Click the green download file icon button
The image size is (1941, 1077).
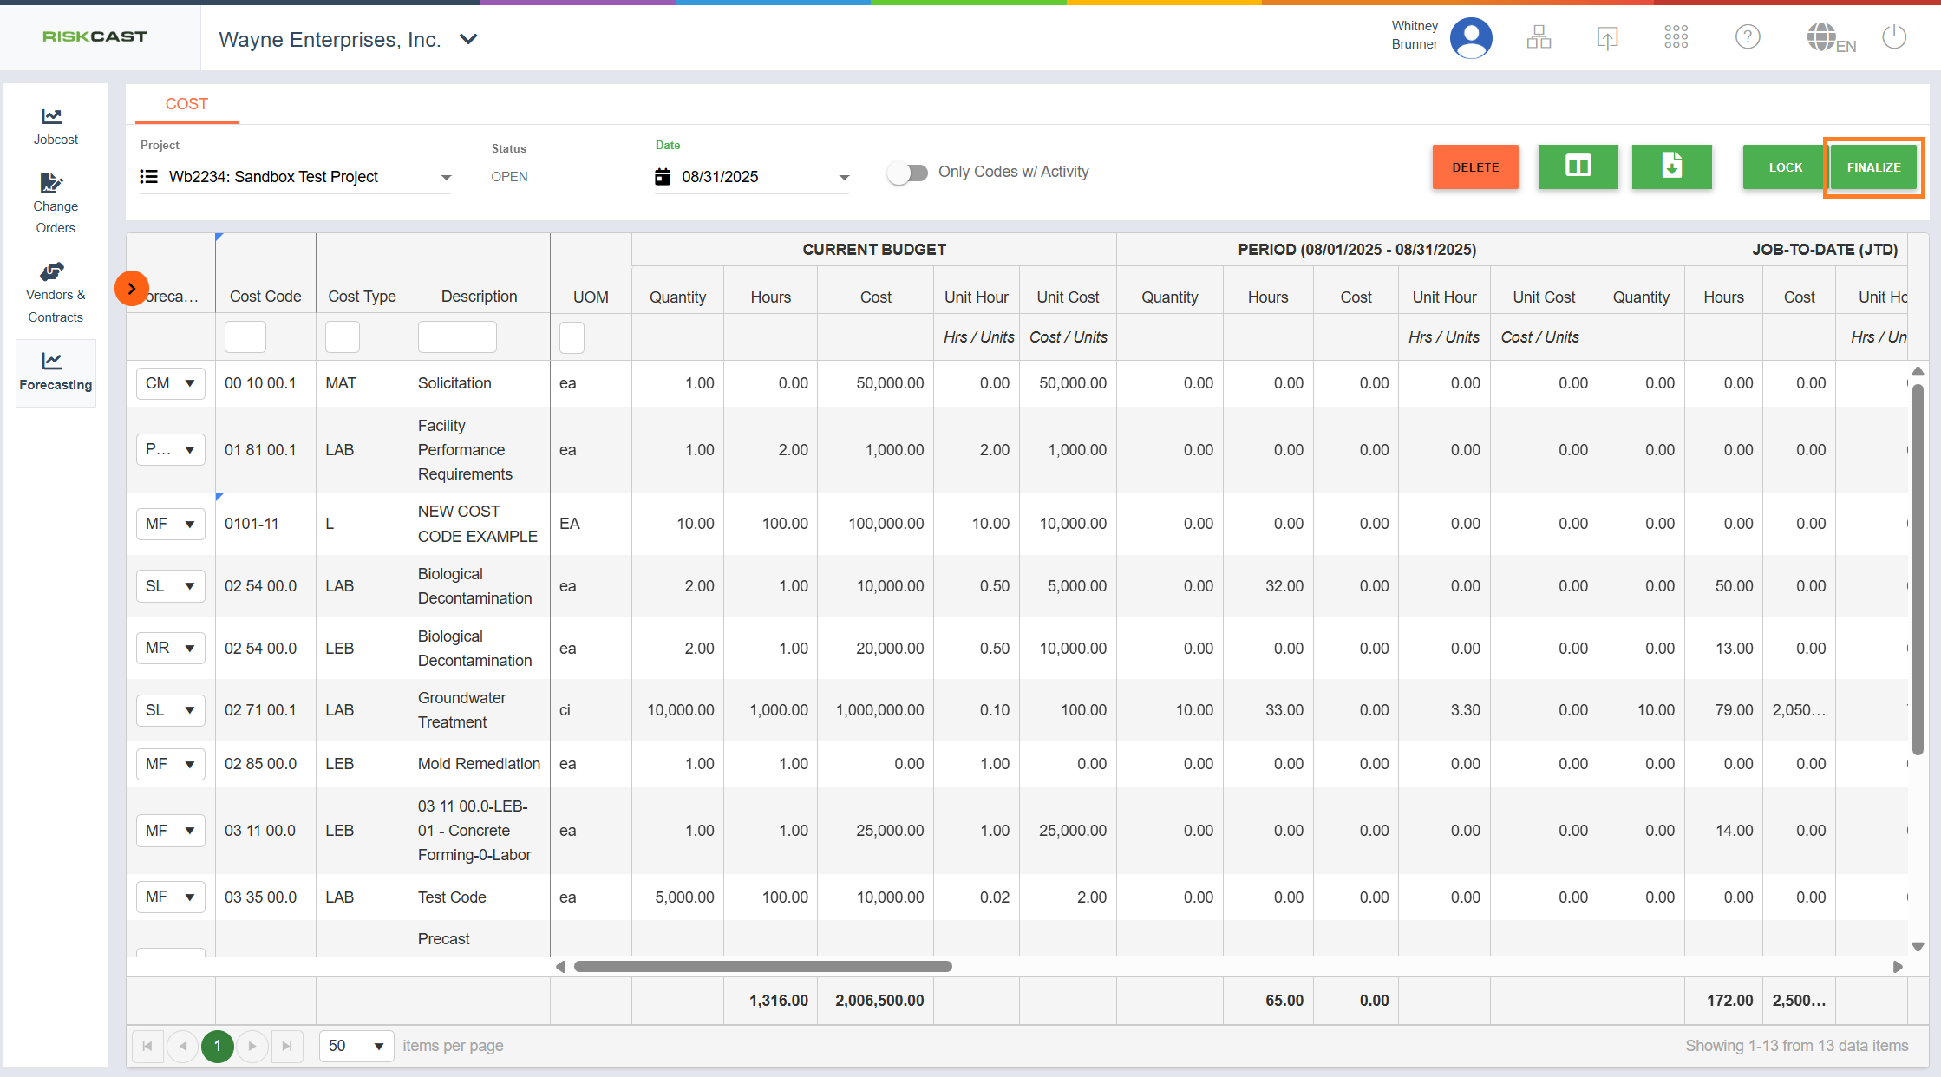(x=1671, y=166)
